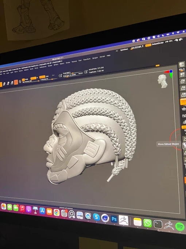
Task: Toggle the Floor grid button
Action: coord(184,109)
